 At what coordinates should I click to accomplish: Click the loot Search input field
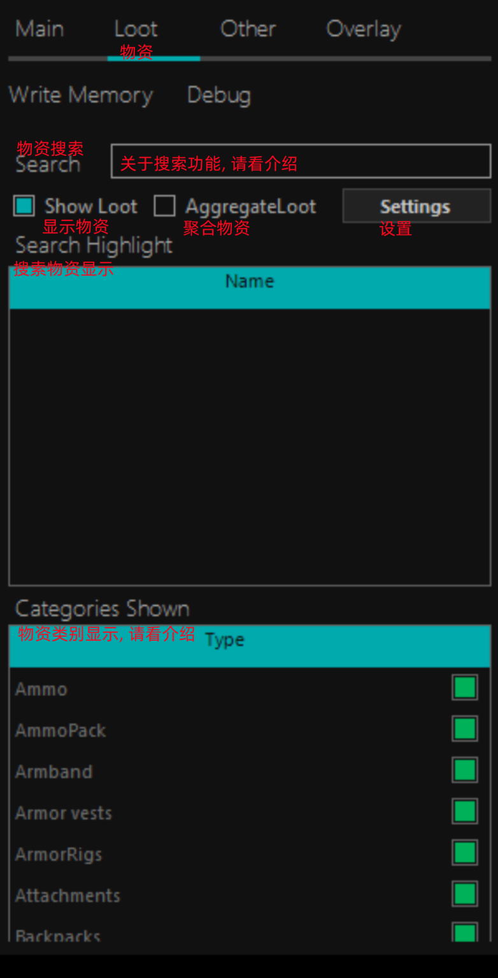(301, 161)
